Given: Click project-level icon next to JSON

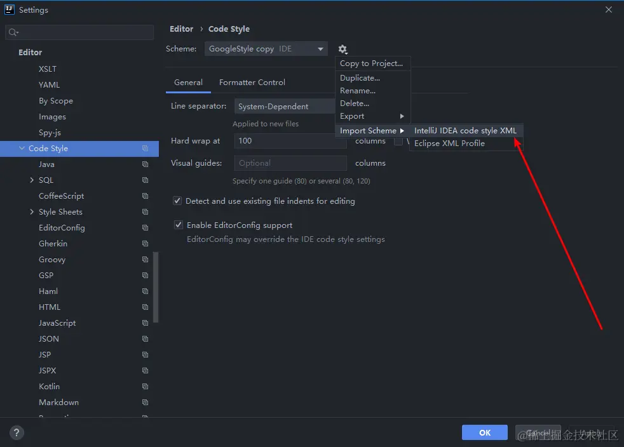Looking at the screenshot, I should 146,339.
